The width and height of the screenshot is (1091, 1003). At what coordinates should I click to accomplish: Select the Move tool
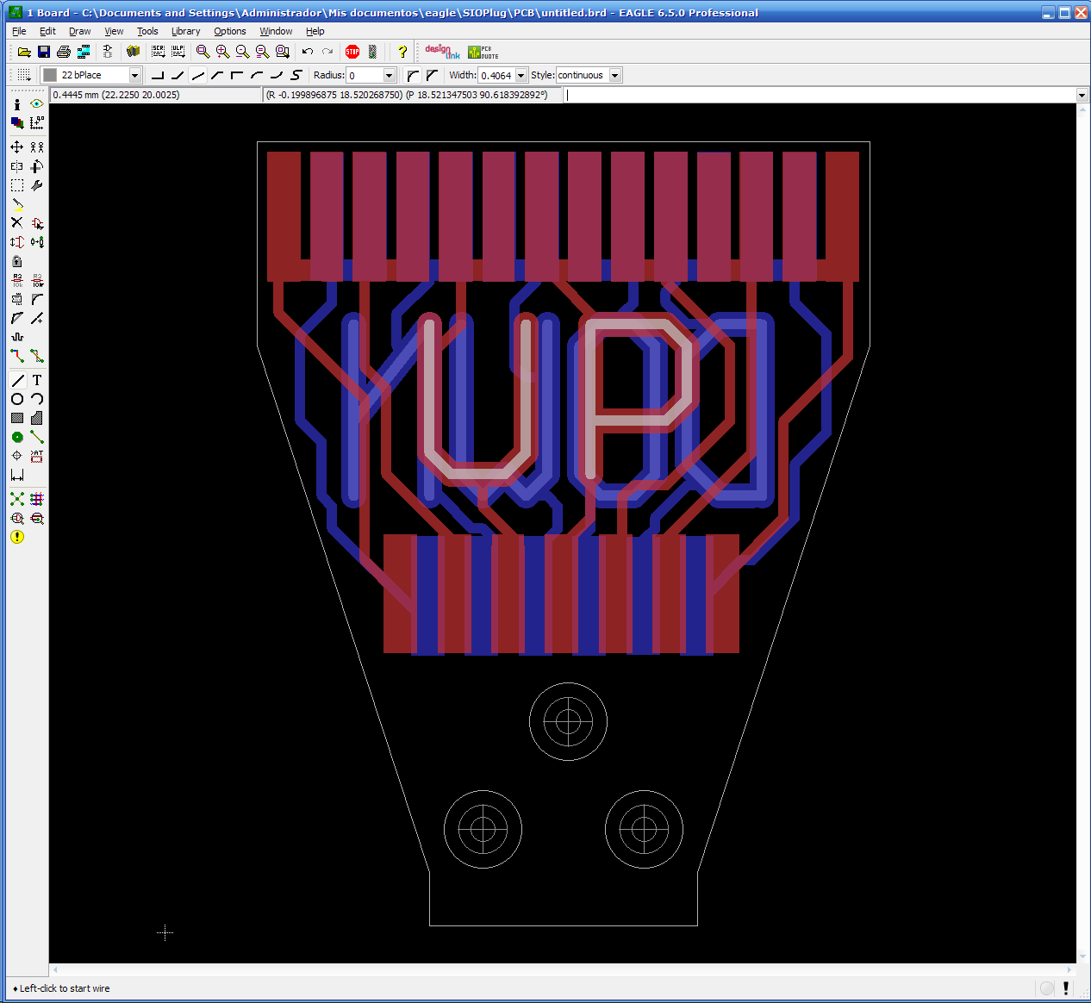coord(16,147)
